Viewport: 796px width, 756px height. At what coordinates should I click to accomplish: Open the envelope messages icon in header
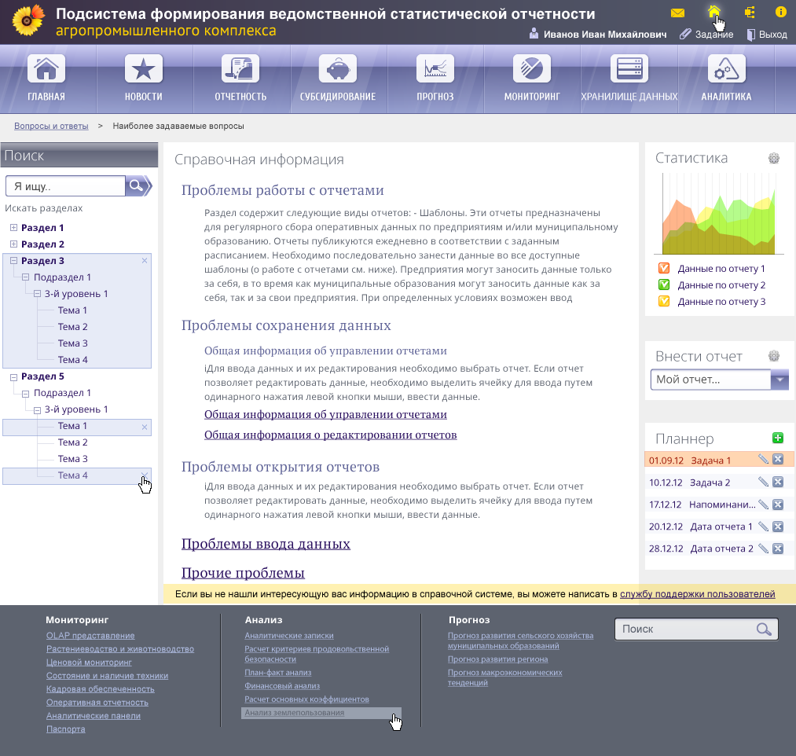click(677, 13)
